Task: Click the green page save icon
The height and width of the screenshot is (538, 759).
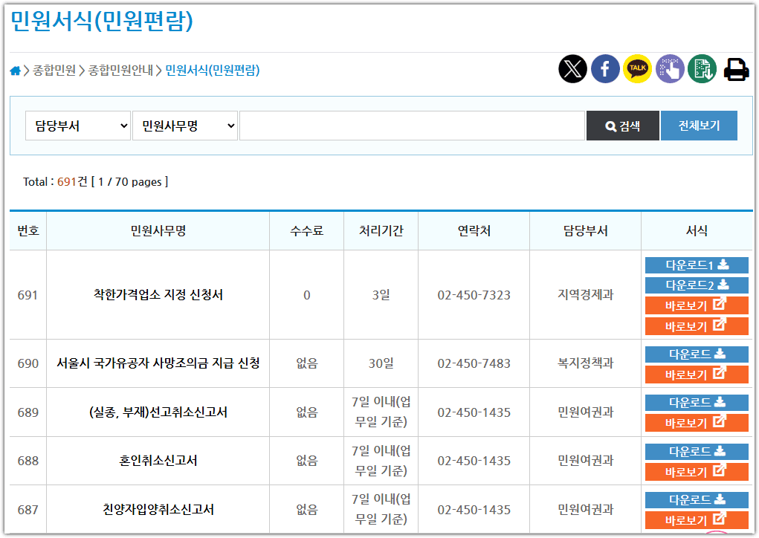Action: (700, 69)
